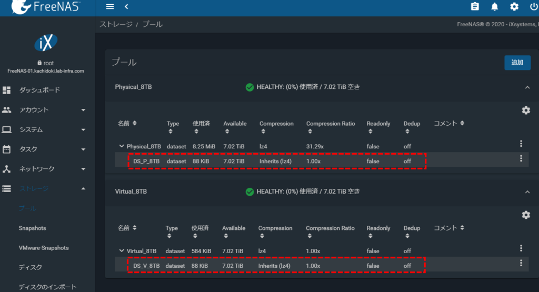Viewport: 539px width, 292px height.
Task: Click the storage icon in sidebar
Action: click(6, 188)
